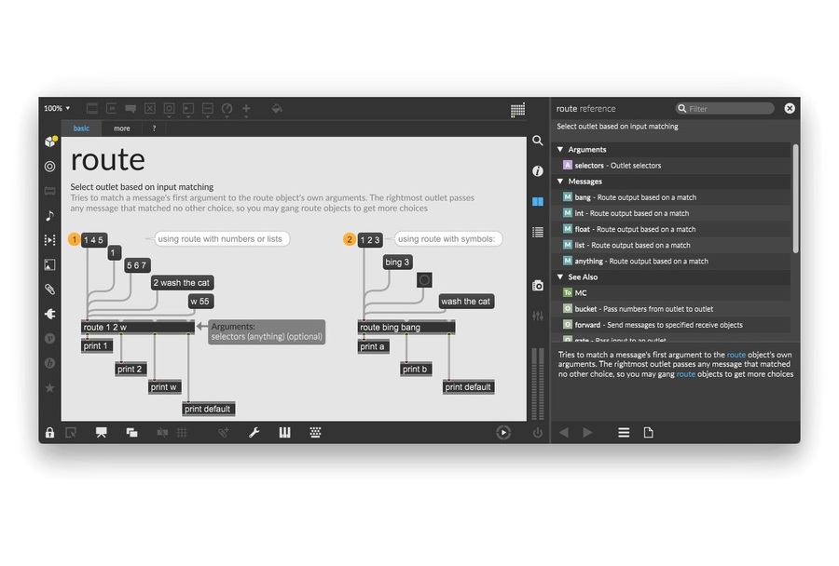Screen dimensions: 839x566
Task: Open the star favorites icon in left sidebar
Action: click(x=49, y=387)
